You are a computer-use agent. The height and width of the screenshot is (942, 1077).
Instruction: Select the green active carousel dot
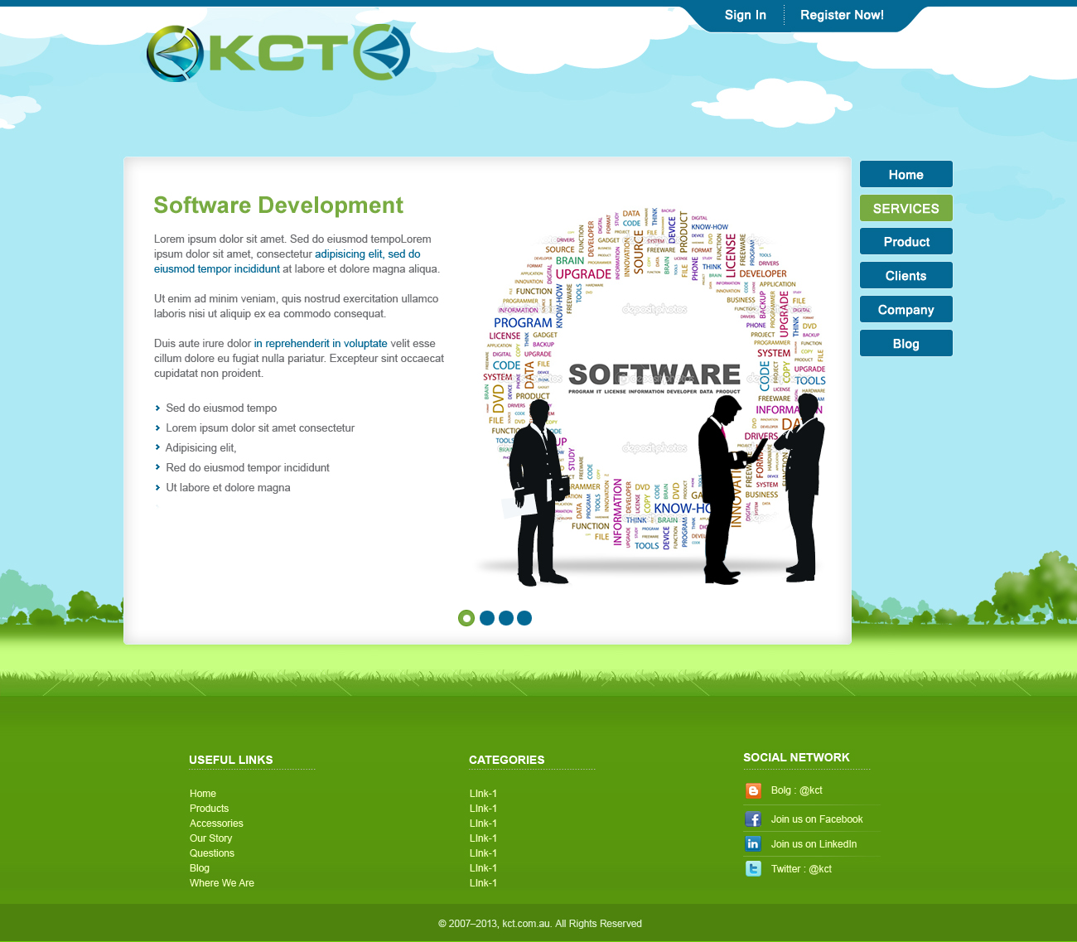coord(466,618)
